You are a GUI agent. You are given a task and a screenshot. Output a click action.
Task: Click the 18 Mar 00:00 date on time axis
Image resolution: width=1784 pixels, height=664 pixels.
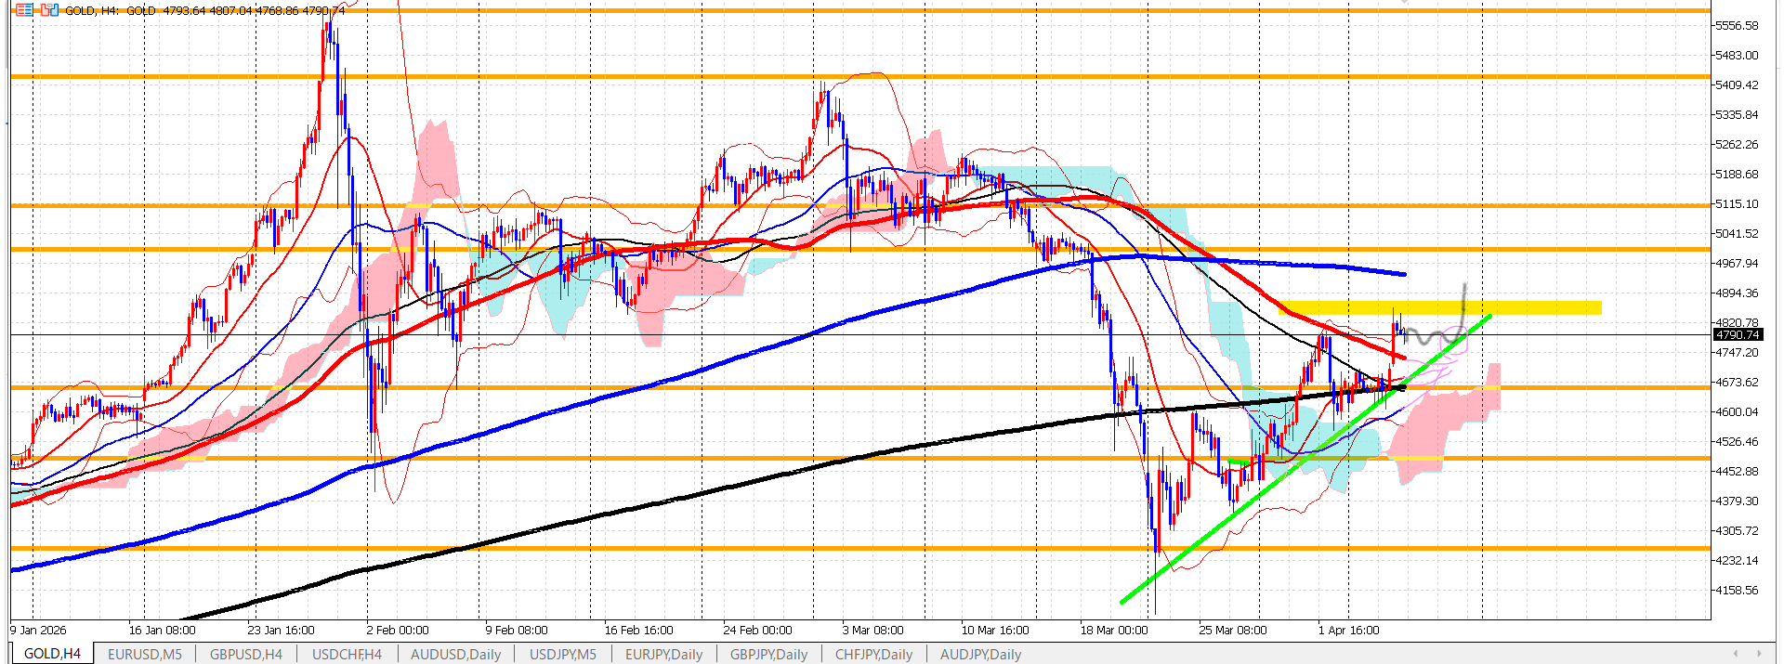point(1113,630)
